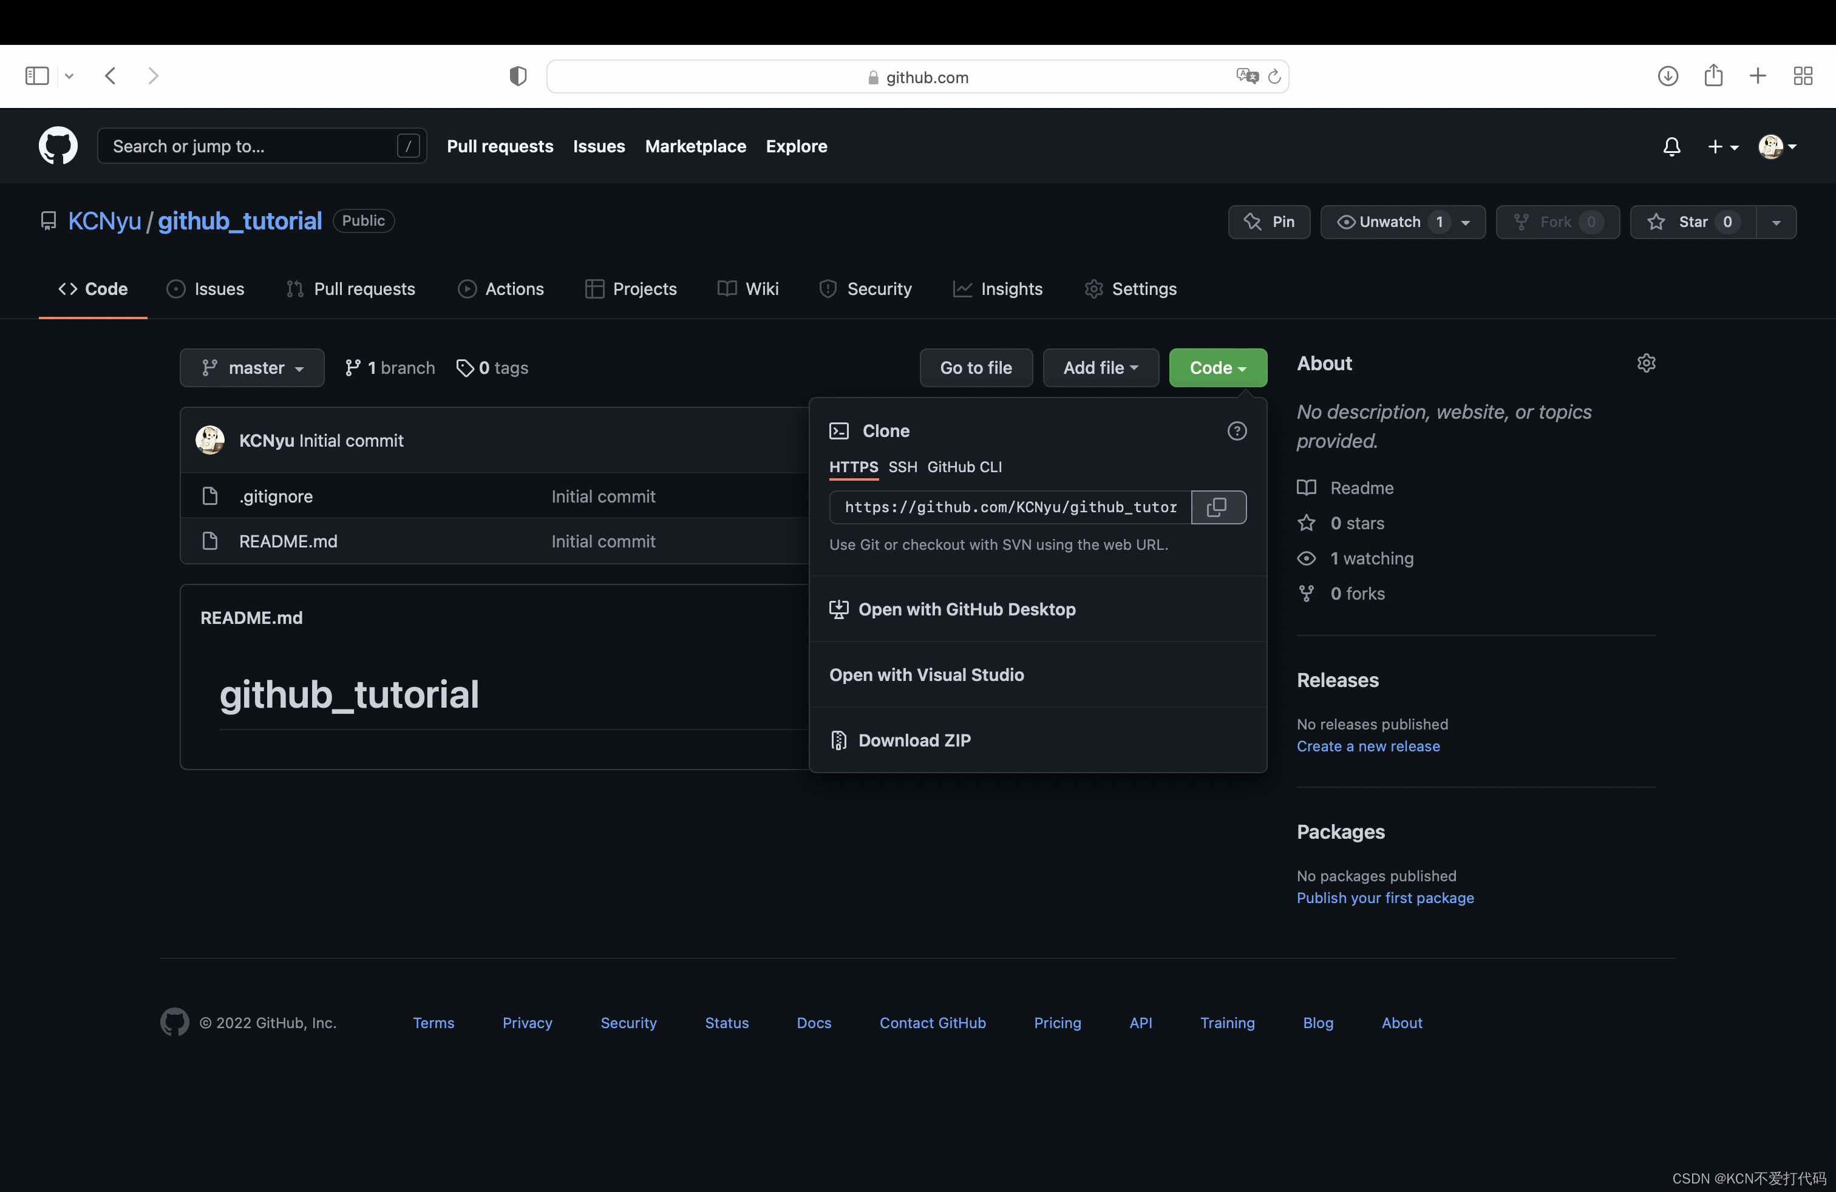
Task: Click Publish your first package link
Action: pos(1385,898)
